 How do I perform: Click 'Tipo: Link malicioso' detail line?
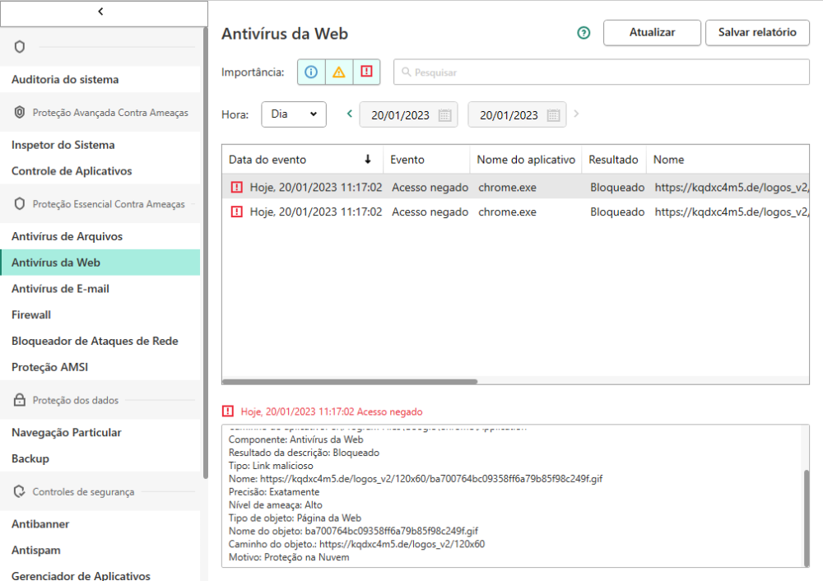pos(271,466)
